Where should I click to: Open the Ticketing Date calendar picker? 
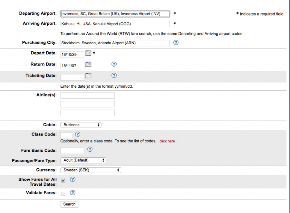pyautogui.click(x=88, y=75)
